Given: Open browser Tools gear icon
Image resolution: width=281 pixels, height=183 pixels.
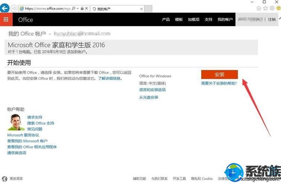Looking at the screenshot, I should click(x=272, y=8).
